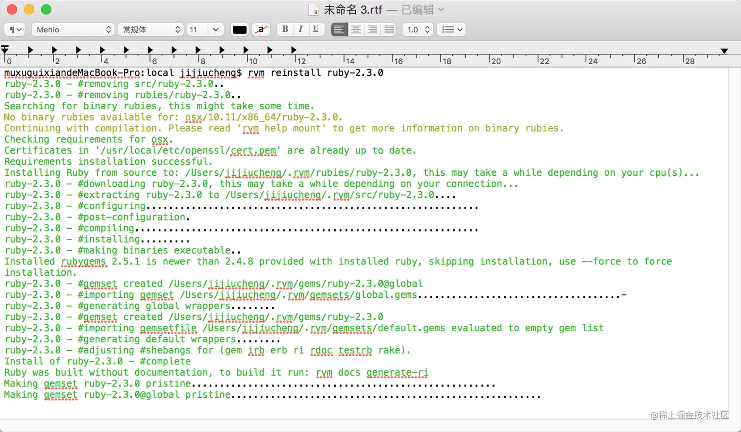The image size is (741, 432).
Task: Click 'Checking requirements for osx' line
Action: click(89, 140)
